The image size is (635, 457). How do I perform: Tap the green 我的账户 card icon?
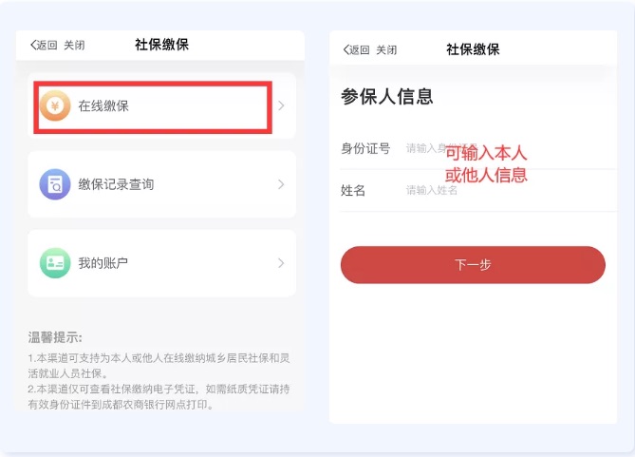[55, 263]
